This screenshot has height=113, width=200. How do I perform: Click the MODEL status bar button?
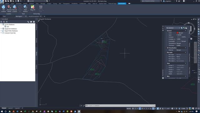pyautogui.click(x=129, y=109)
